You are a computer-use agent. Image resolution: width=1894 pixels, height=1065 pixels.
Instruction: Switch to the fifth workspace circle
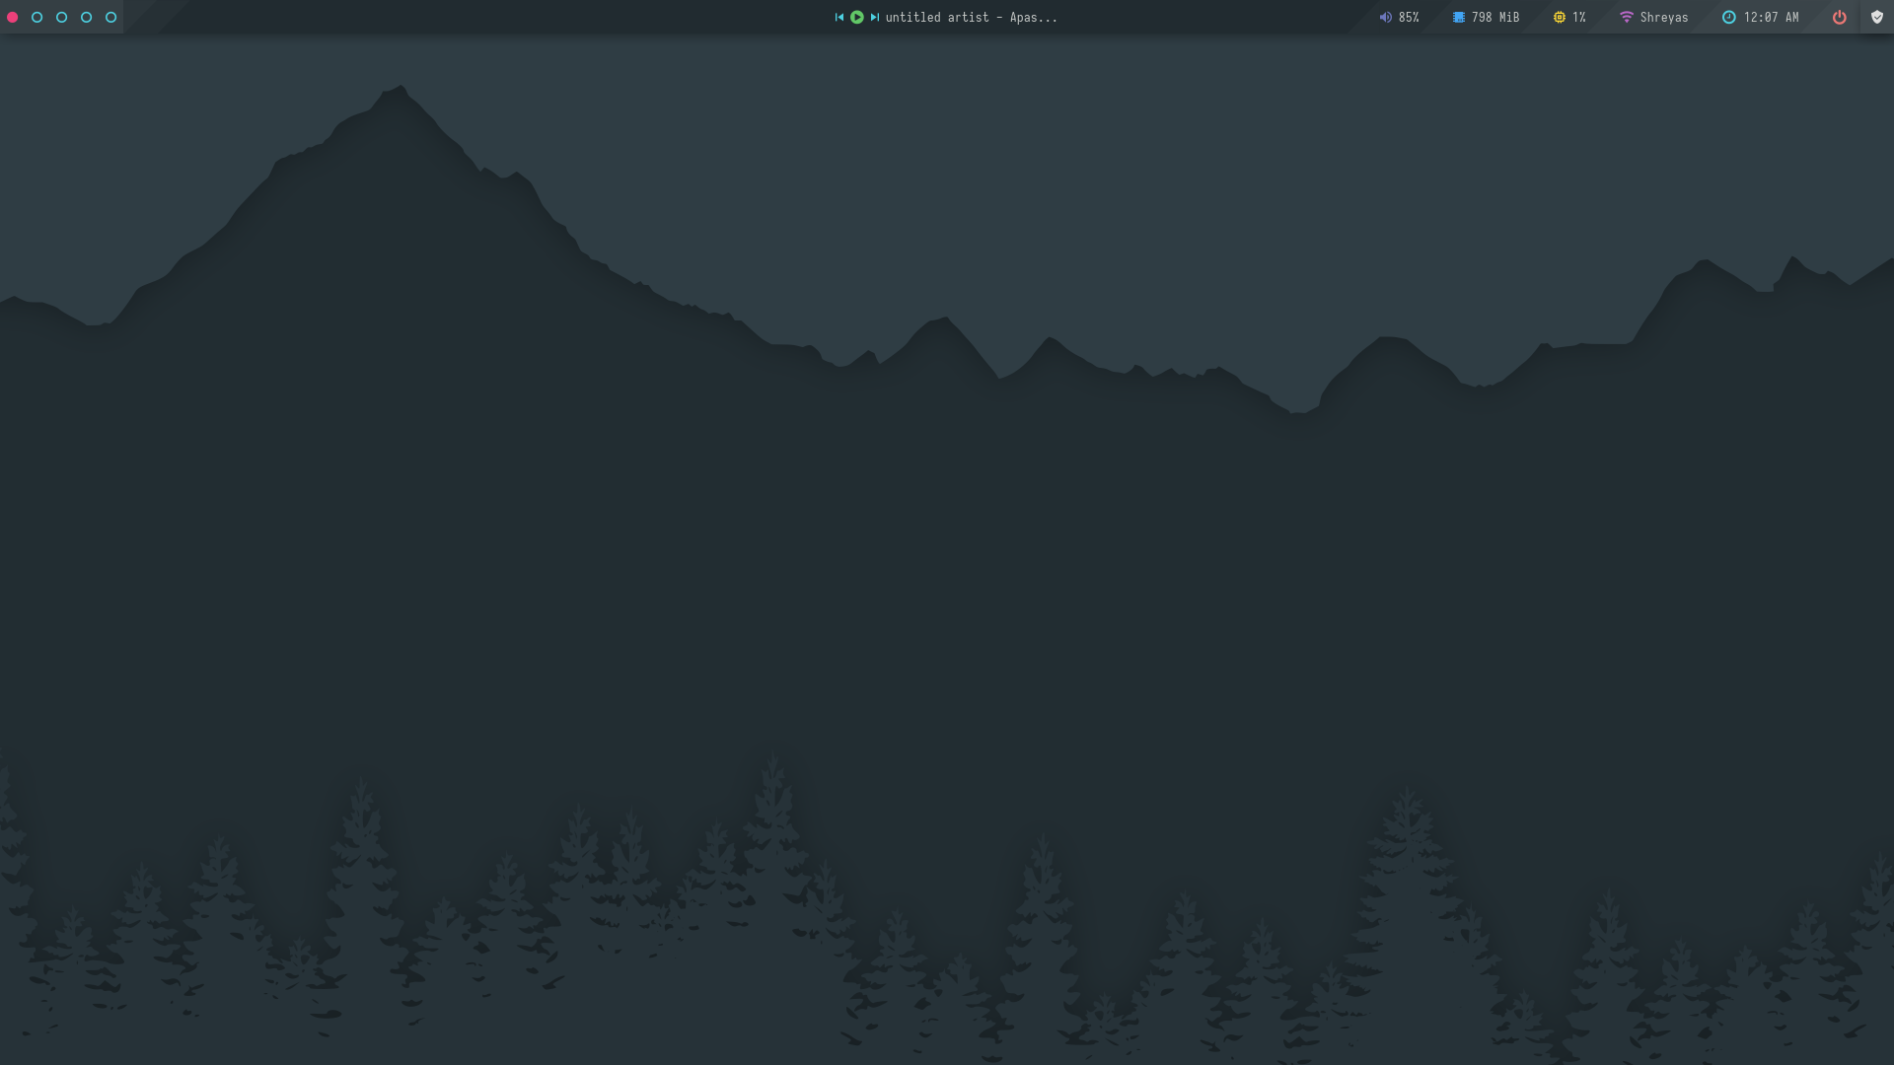(x=111, y=17)
